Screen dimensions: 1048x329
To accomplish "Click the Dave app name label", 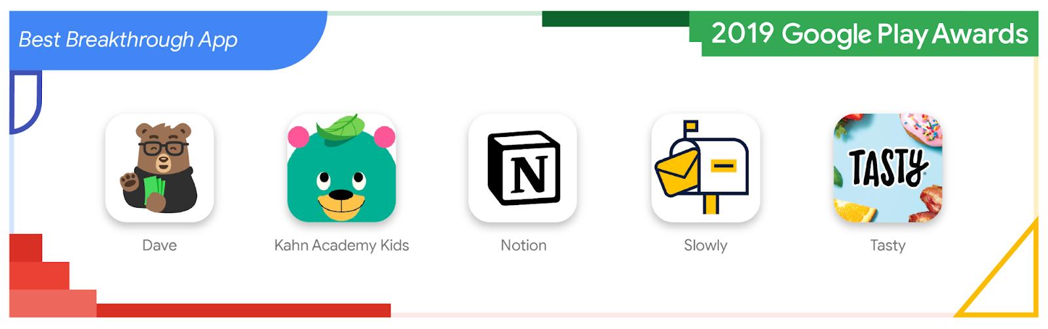I will pos(160,245).
